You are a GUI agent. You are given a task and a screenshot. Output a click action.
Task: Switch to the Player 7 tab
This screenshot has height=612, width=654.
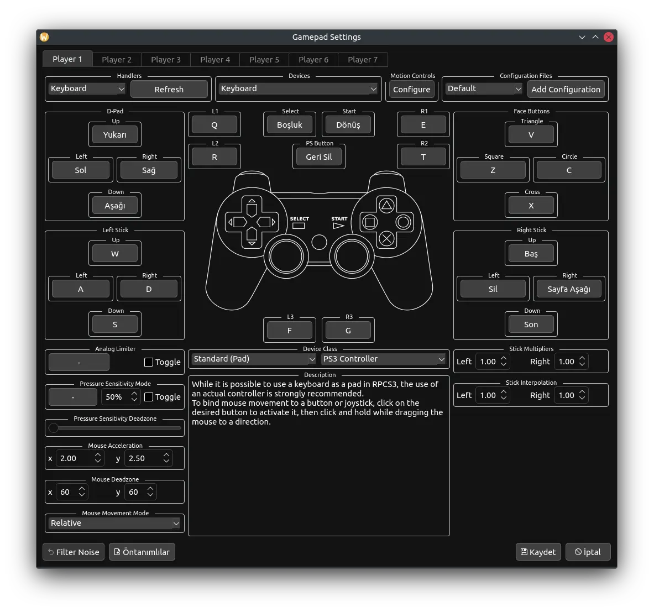click(363, 60)
